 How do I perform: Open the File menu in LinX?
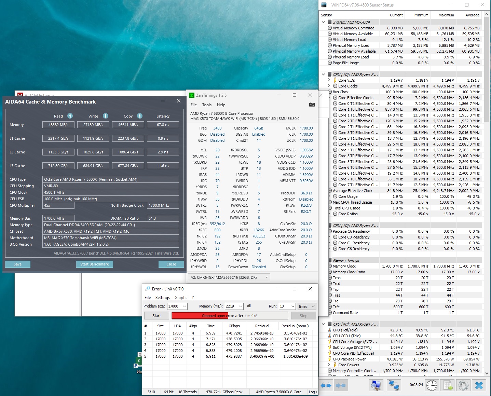point(148,298)
